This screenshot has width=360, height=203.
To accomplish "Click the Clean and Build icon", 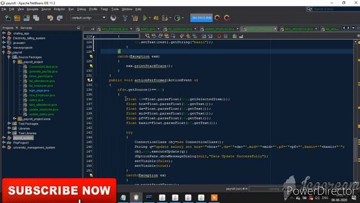I will coord(135,18).
